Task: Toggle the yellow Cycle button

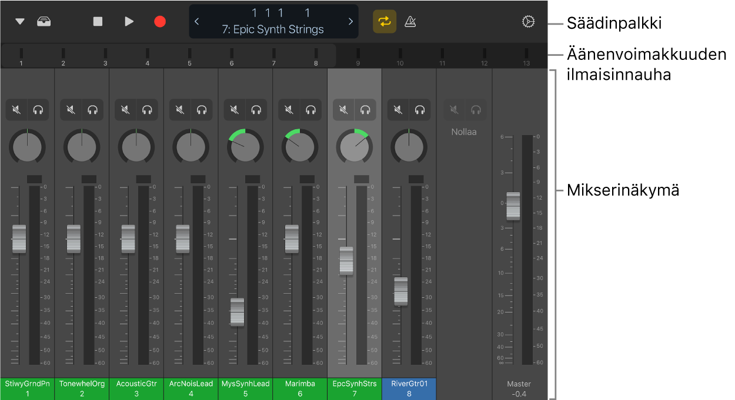Action: 385,22
